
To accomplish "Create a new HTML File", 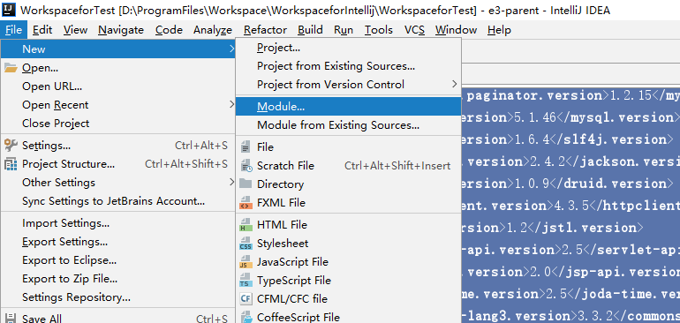I will tap(348, 225).
